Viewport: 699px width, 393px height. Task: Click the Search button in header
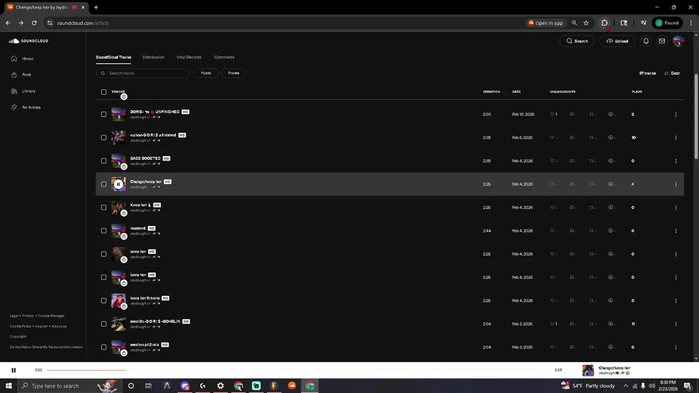click(x=577, y=41)
